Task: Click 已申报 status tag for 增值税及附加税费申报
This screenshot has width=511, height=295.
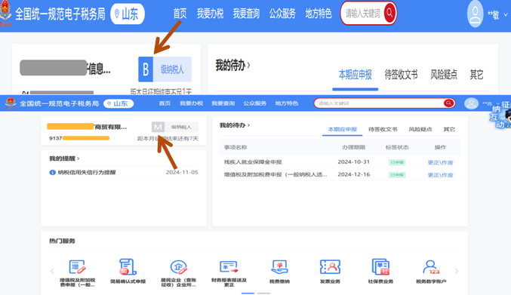Action: (x=397, y=175)
